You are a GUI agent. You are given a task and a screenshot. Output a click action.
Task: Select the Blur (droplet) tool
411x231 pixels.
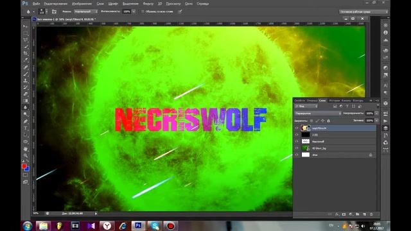(x=26, y=107)
